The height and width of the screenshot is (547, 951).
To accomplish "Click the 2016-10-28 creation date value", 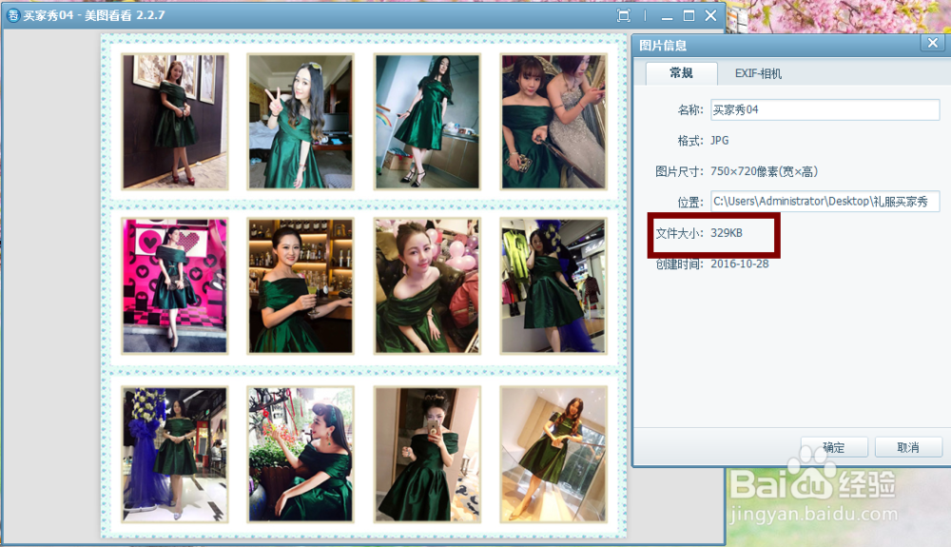I will [x=739, y=264].
